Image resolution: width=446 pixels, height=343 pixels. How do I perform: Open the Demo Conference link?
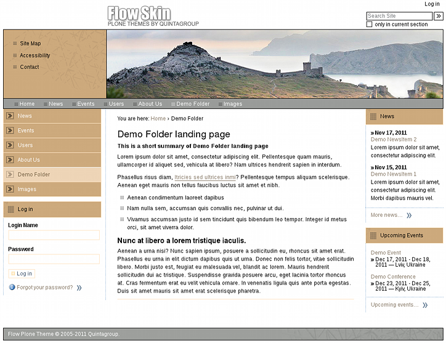click(x=393, y=276)
